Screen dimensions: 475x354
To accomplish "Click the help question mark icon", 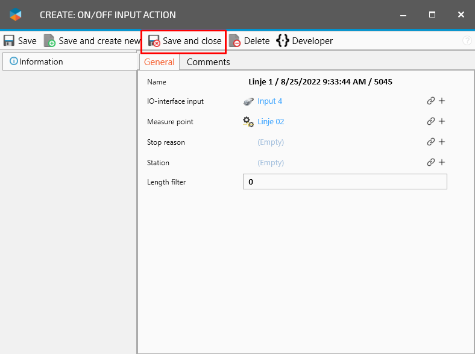I will 467,41.
